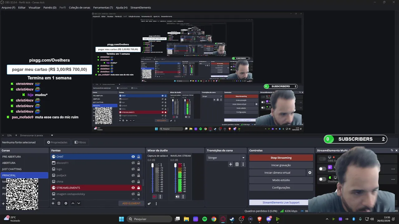Expand the Stinger transition dropdown
Screen dimensions: 399x224
[x=243, y=158]
